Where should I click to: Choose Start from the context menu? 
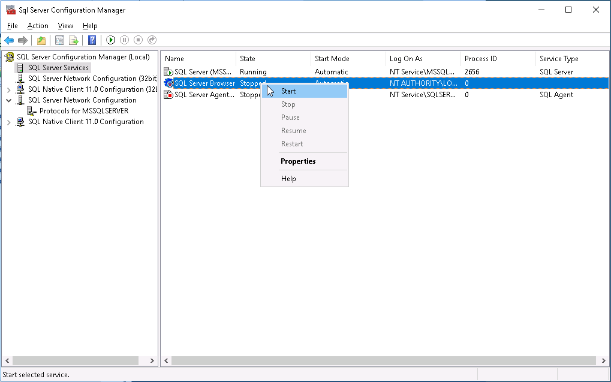coord(305,91)
